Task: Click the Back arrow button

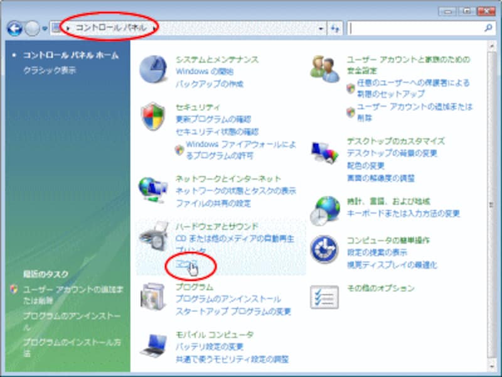Action: tap(14, 29)
